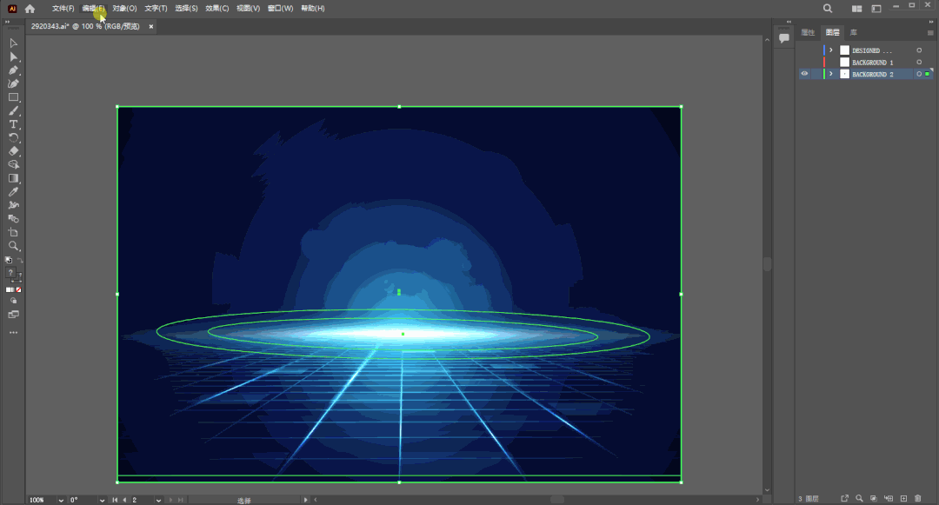Expand the tools panel to two columns
Viewport: 939px width, 505px height.
pos(7,22)
